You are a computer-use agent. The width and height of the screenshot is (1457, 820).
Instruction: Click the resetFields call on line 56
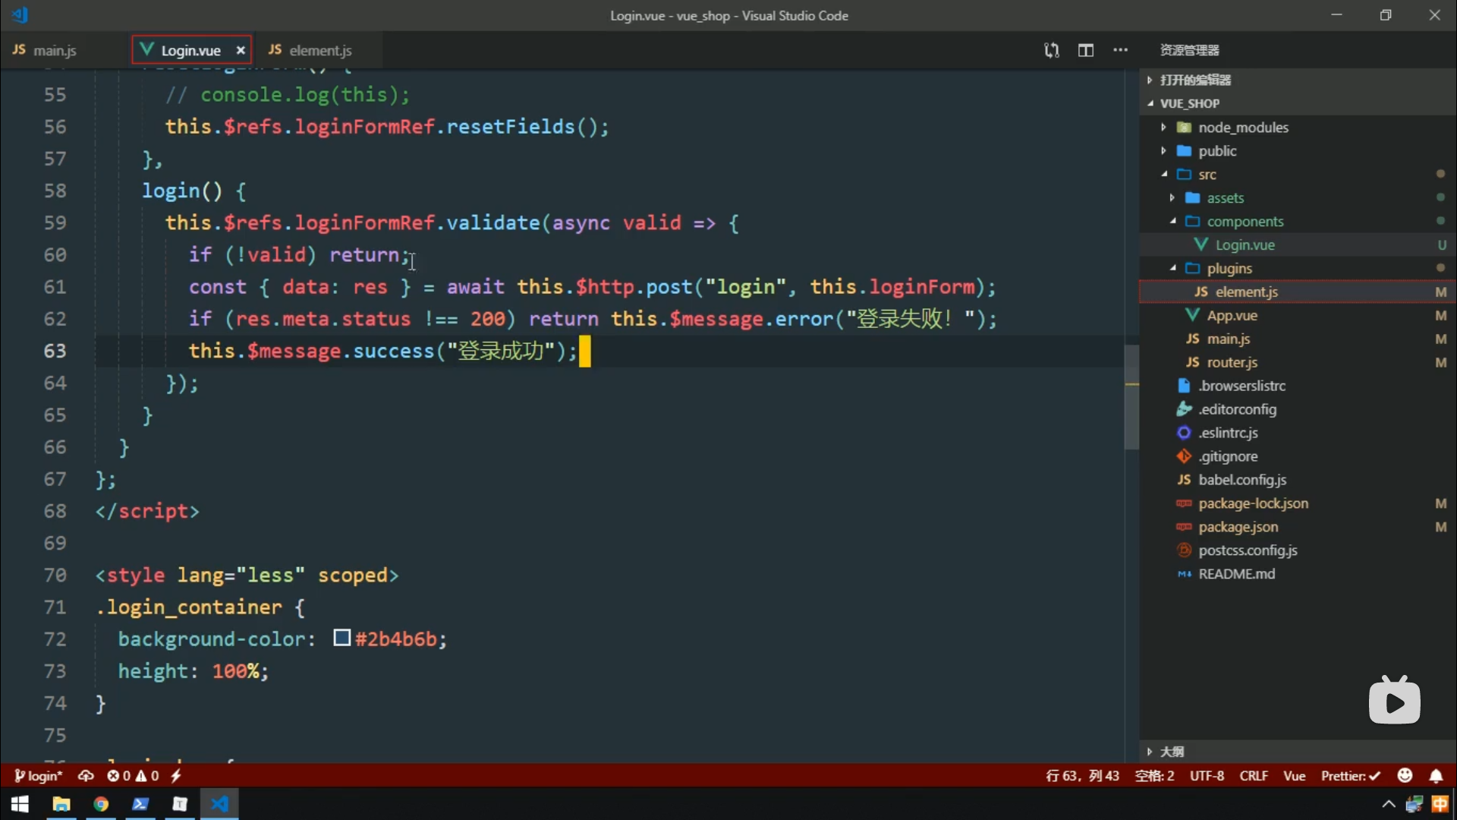point(510,127)
